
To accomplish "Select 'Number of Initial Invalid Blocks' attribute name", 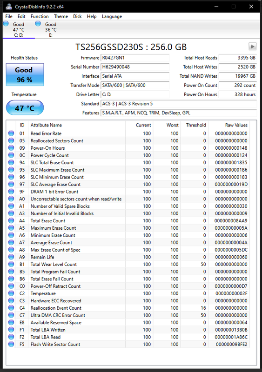I will [62, 213].
